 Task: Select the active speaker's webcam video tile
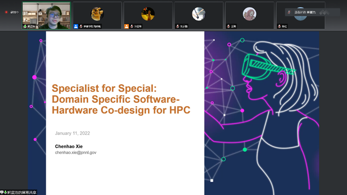47,16
